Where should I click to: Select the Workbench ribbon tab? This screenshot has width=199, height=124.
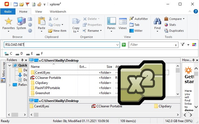tap(58, 12)
